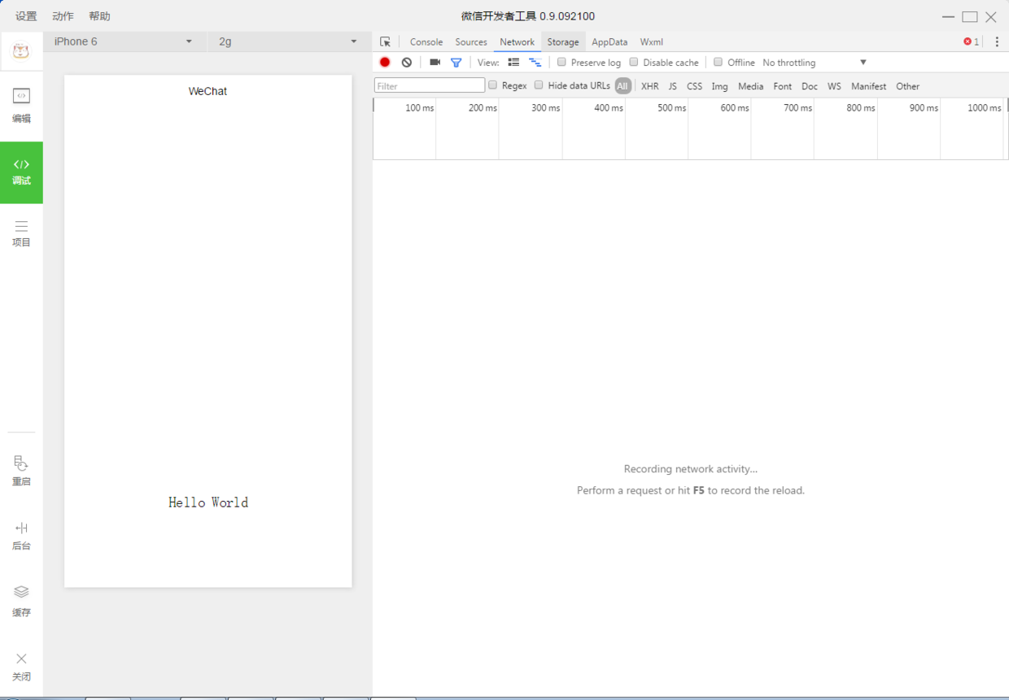Filter requests by XHR type
This screenshot has height=700, width=1009.
point(650,86)
